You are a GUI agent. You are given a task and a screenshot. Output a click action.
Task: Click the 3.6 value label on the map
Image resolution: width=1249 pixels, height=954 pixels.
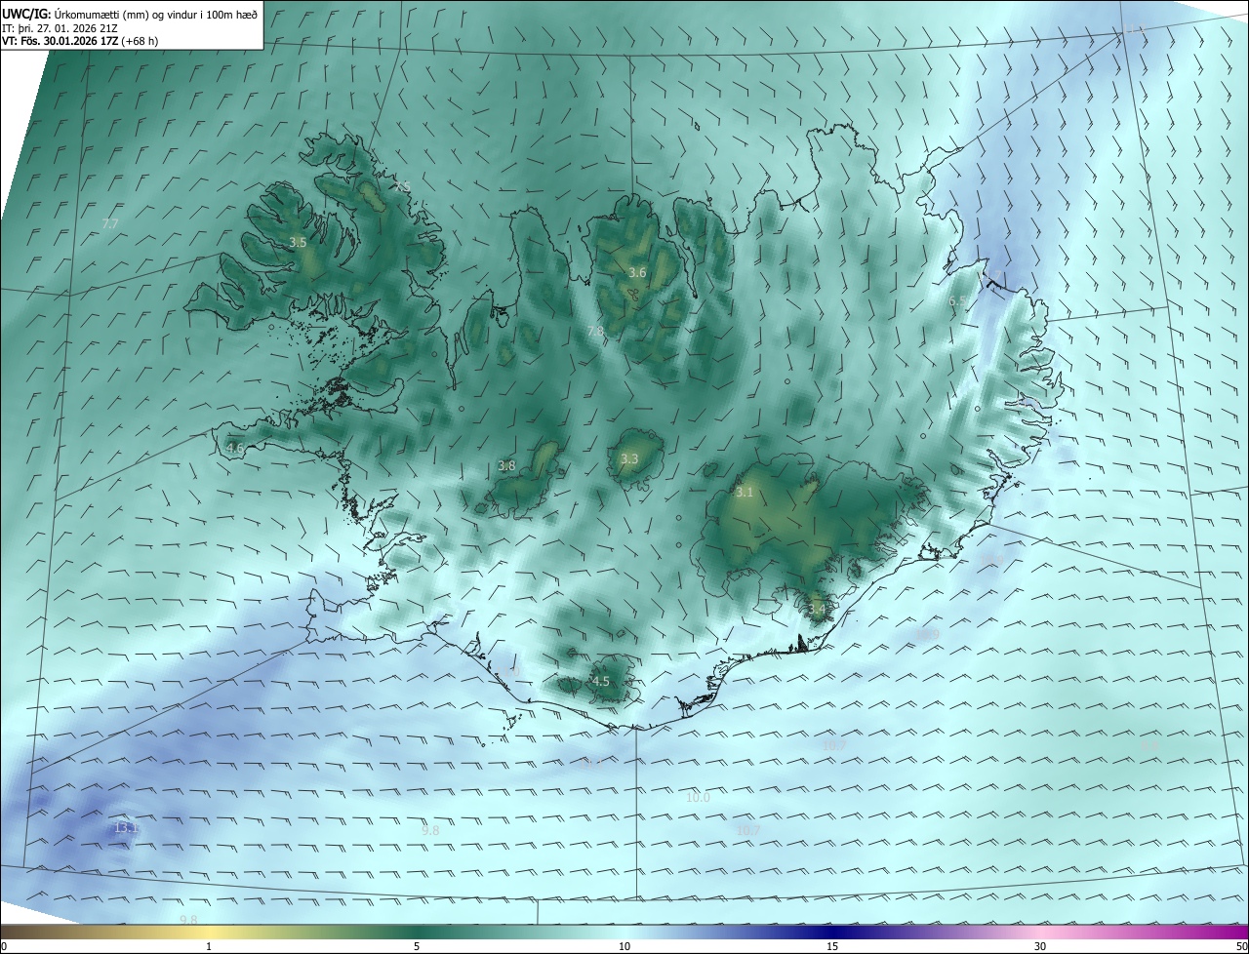638,272
